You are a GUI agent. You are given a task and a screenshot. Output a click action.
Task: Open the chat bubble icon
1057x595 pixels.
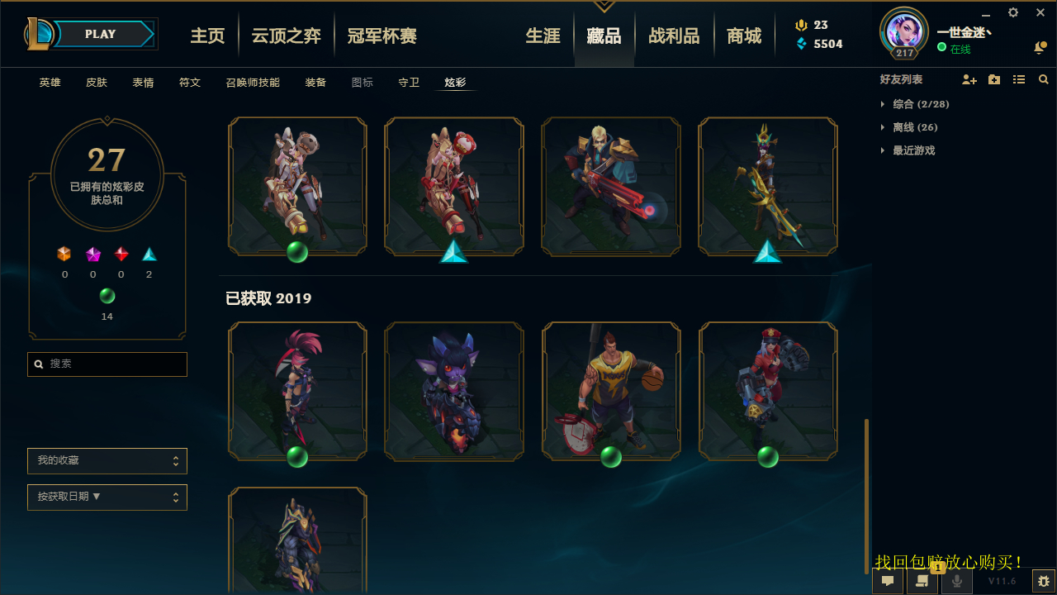[888, 581]
